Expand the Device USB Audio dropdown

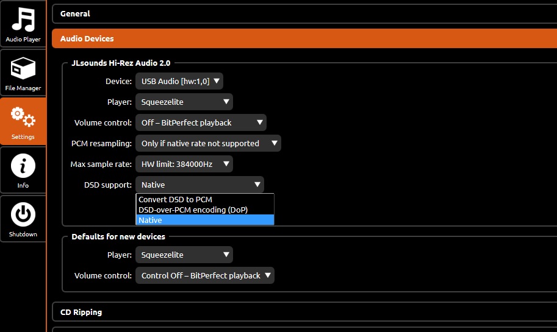tap(179, 81)
